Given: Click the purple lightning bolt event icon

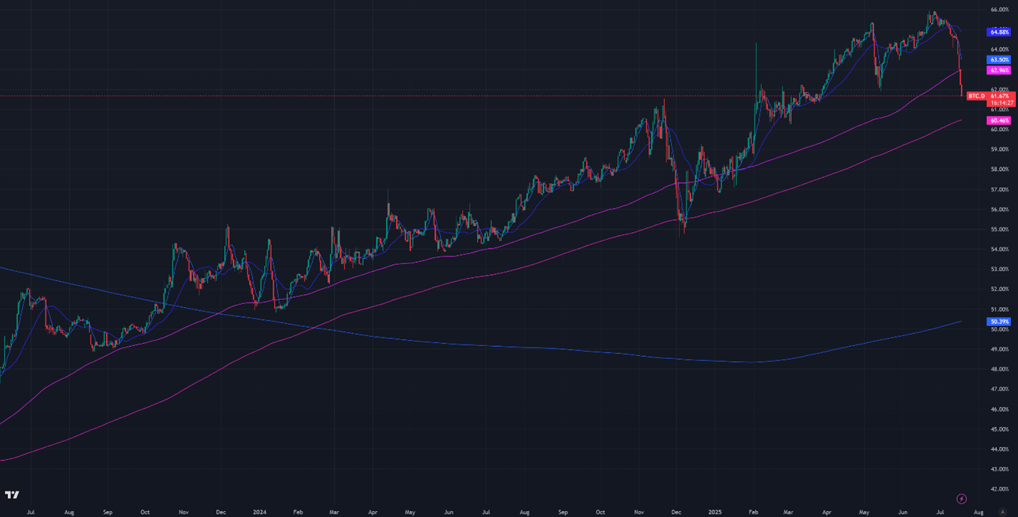Looking at the screenshot, I should [x=962, y=498].
